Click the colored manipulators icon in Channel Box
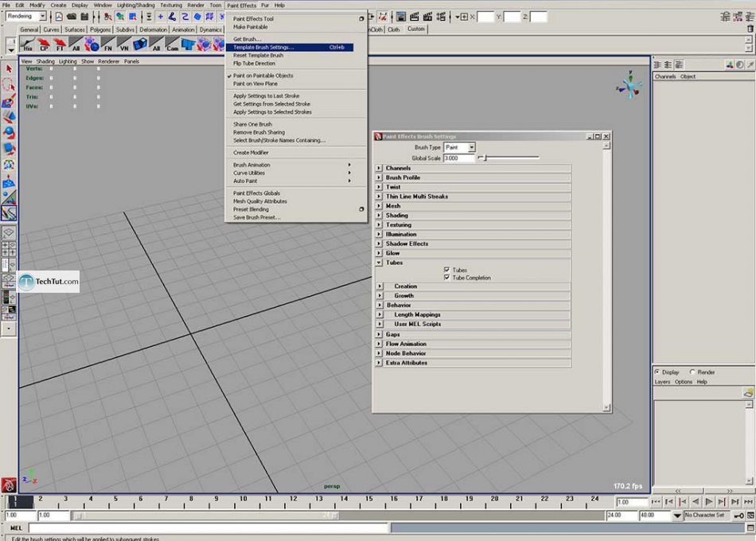 pyautogui.click(x=730, y=65)
